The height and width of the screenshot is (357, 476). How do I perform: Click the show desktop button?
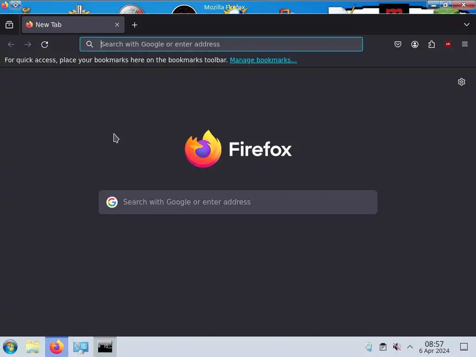(x=464, y=347)
